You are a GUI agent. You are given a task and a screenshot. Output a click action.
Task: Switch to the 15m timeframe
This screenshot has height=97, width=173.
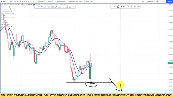pyautogui.click(x=11, y=2)
